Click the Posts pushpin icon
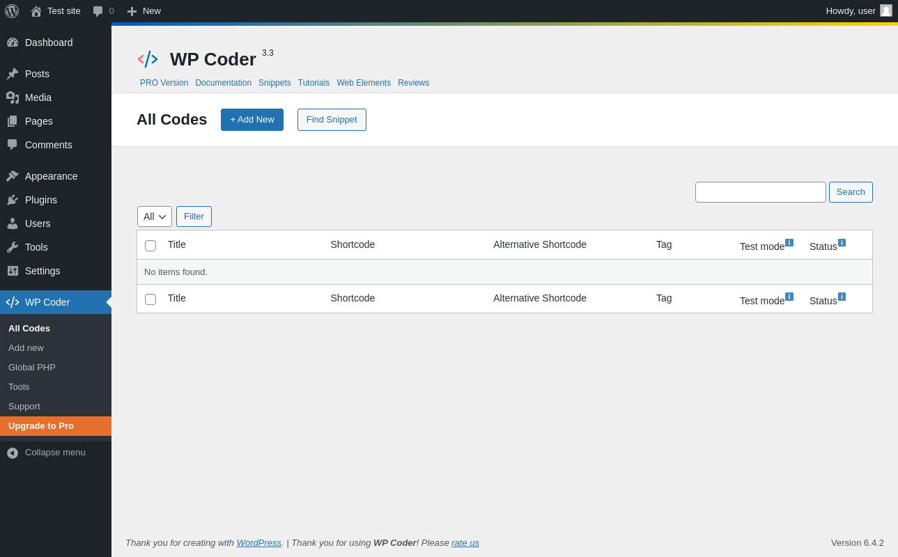The width and height of the screenshot is (898, 557). point(13,74)
